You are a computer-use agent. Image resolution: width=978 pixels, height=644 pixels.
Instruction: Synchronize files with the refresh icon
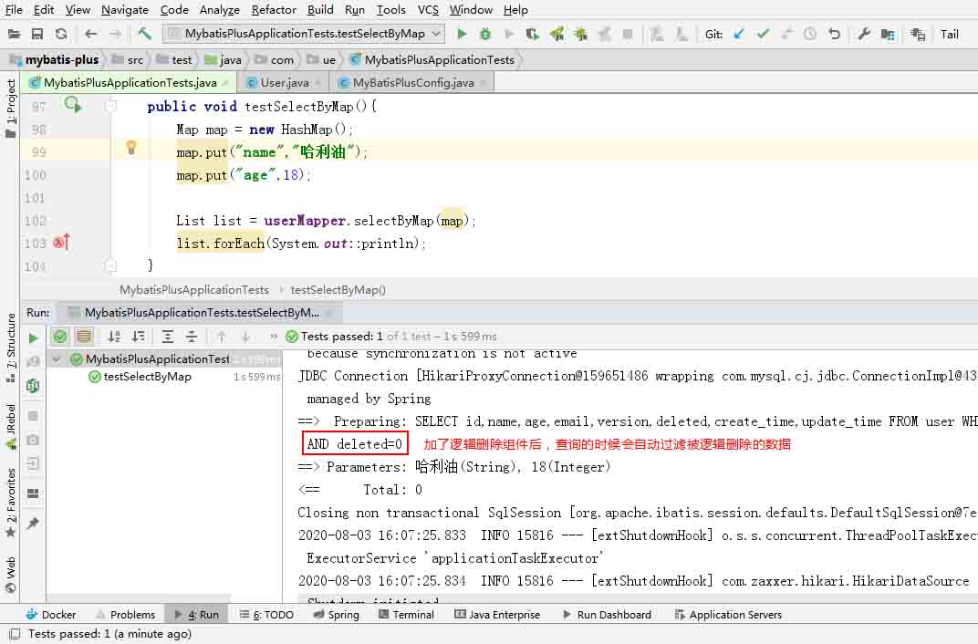[60, 34]
